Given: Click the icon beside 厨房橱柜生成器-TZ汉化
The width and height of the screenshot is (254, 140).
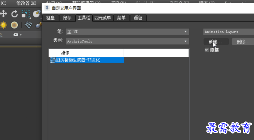Looking at the screenshot, I should click(x=52, y=60).
